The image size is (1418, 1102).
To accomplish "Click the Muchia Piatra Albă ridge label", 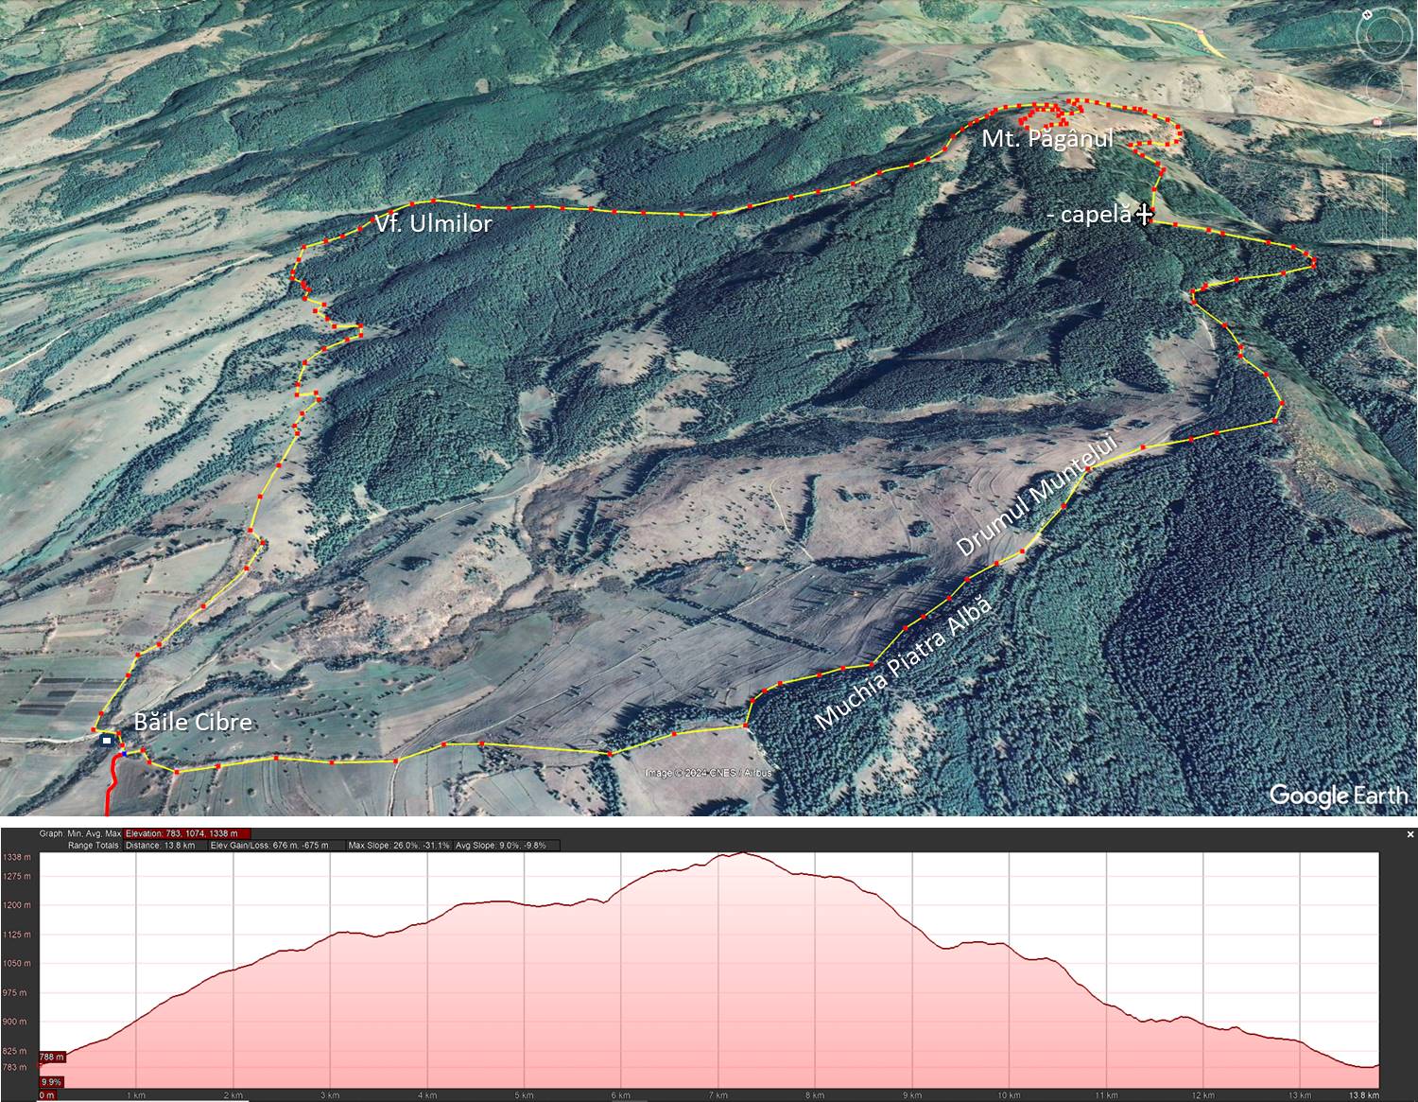I will 903,663.
